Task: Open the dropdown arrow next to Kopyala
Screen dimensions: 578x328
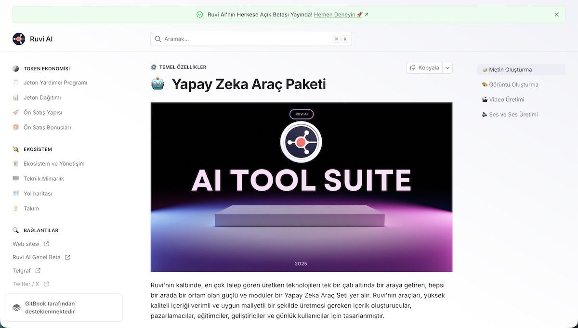Action: tap(447, 68)
